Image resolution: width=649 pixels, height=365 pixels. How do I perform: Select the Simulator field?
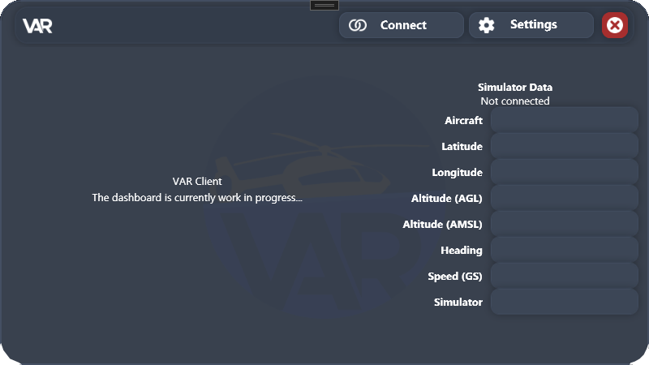point(564,302)
